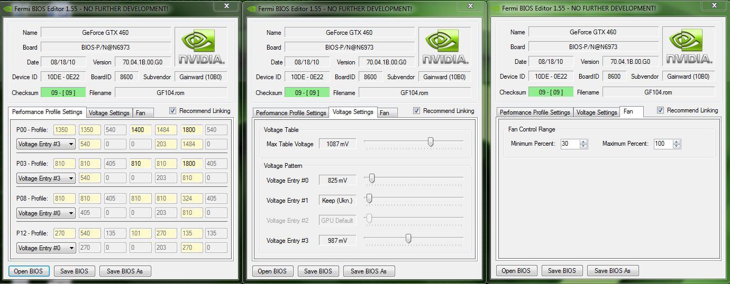
Task: Switch to Voltage Settings tab in left window
Action: (109, 113)
